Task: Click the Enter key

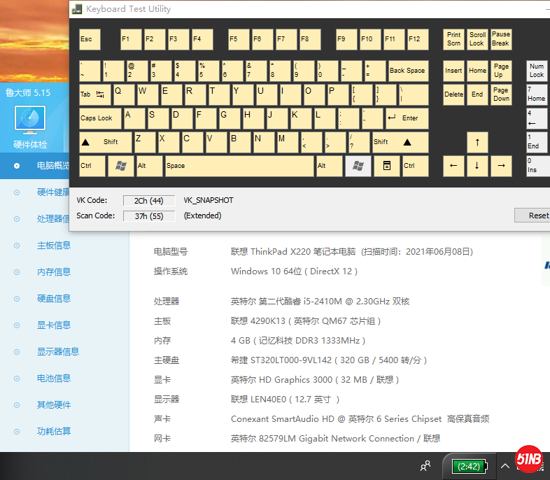Action: point(407,118)
